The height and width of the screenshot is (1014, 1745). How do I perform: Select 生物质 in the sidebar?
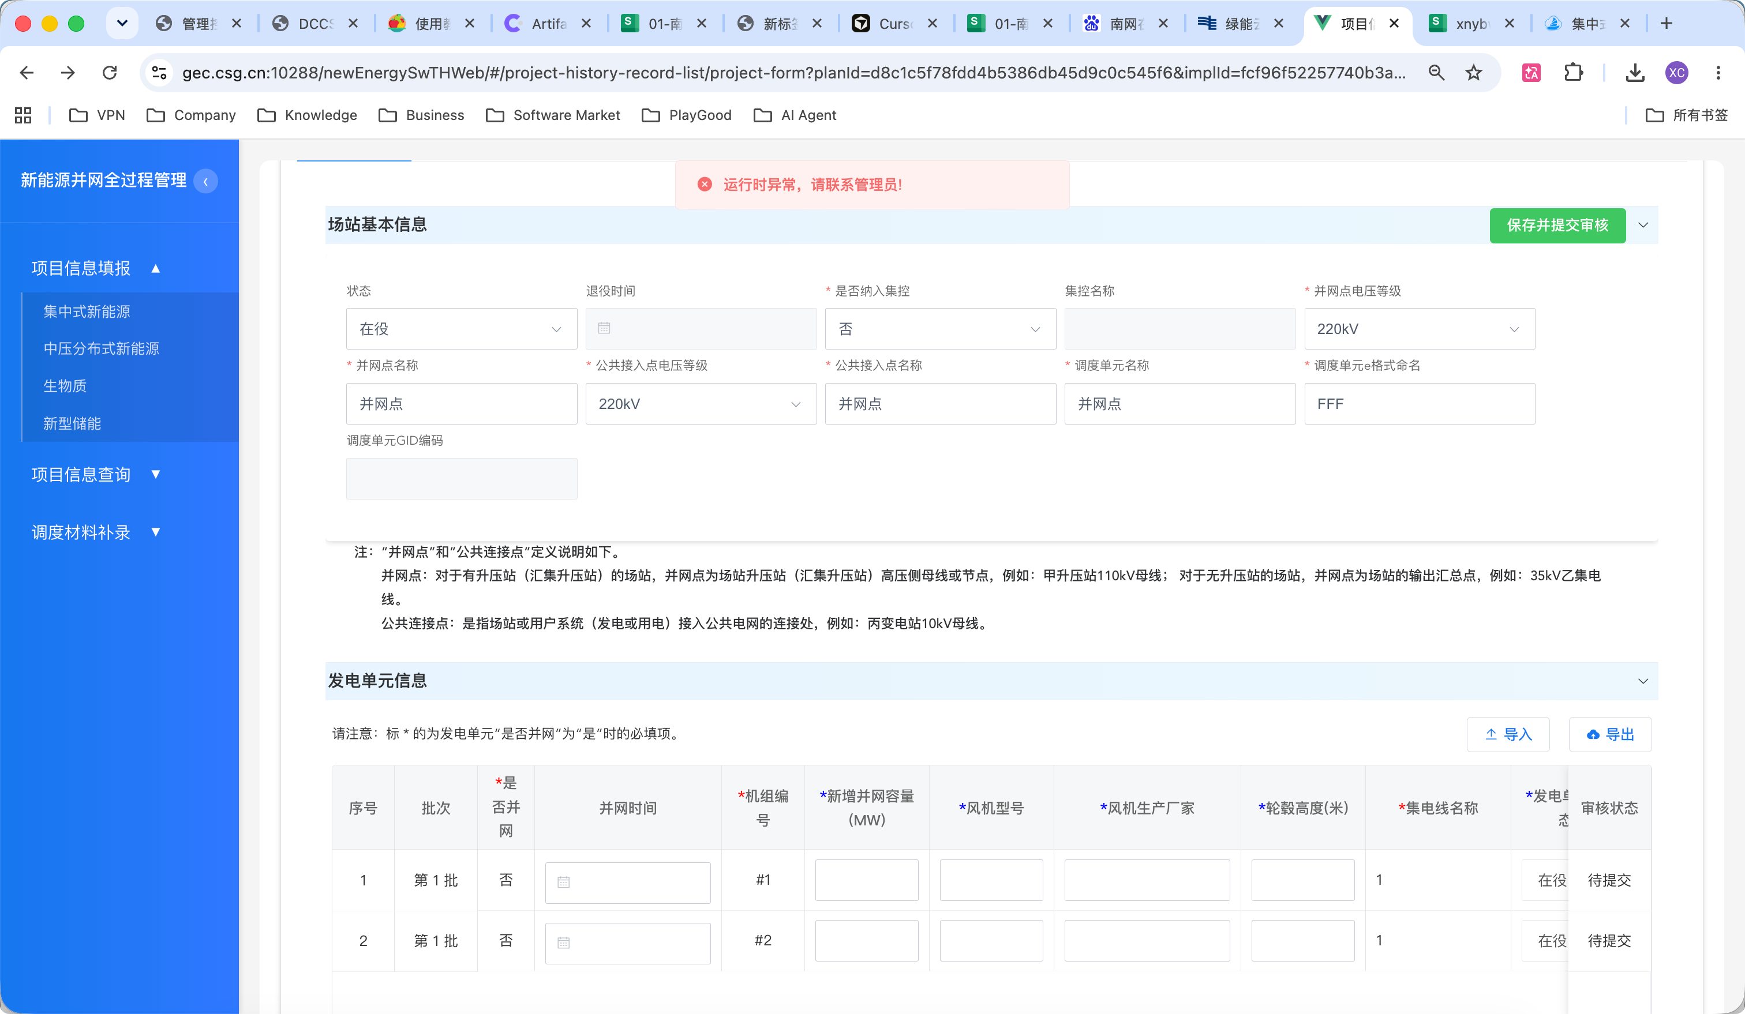[x=65, y=385]
